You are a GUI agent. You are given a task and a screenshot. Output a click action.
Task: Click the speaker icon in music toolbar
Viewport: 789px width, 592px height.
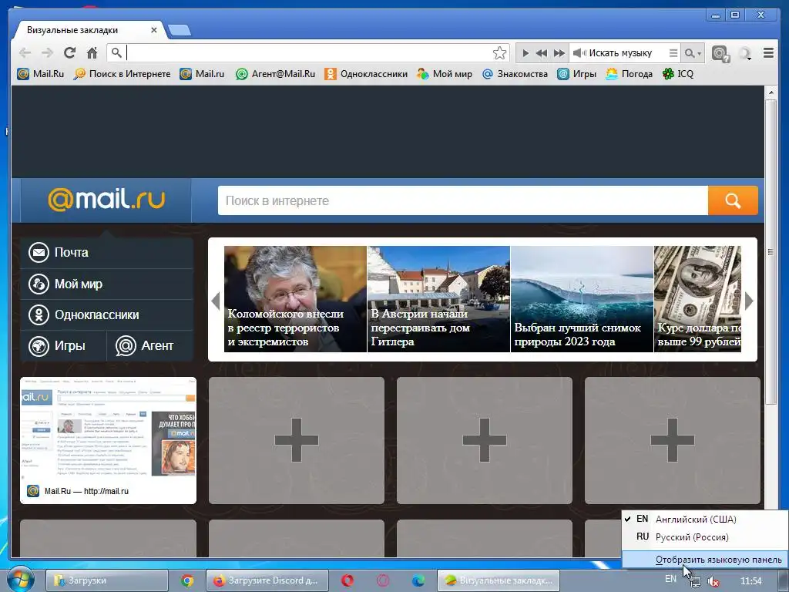(x=579, y=53)
